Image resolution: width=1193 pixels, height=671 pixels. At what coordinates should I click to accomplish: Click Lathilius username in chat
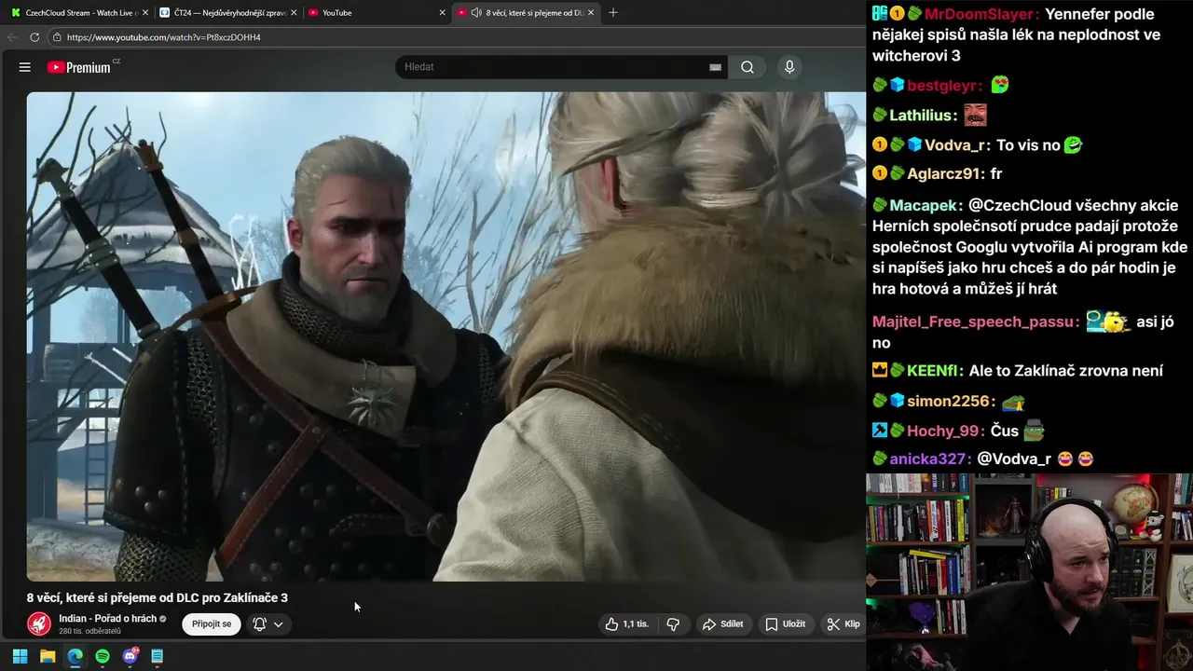(x=923, y=116)
